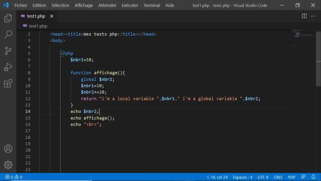
Task: Change line endings via CRLF indicator
Action: click(x=278, y=177)
